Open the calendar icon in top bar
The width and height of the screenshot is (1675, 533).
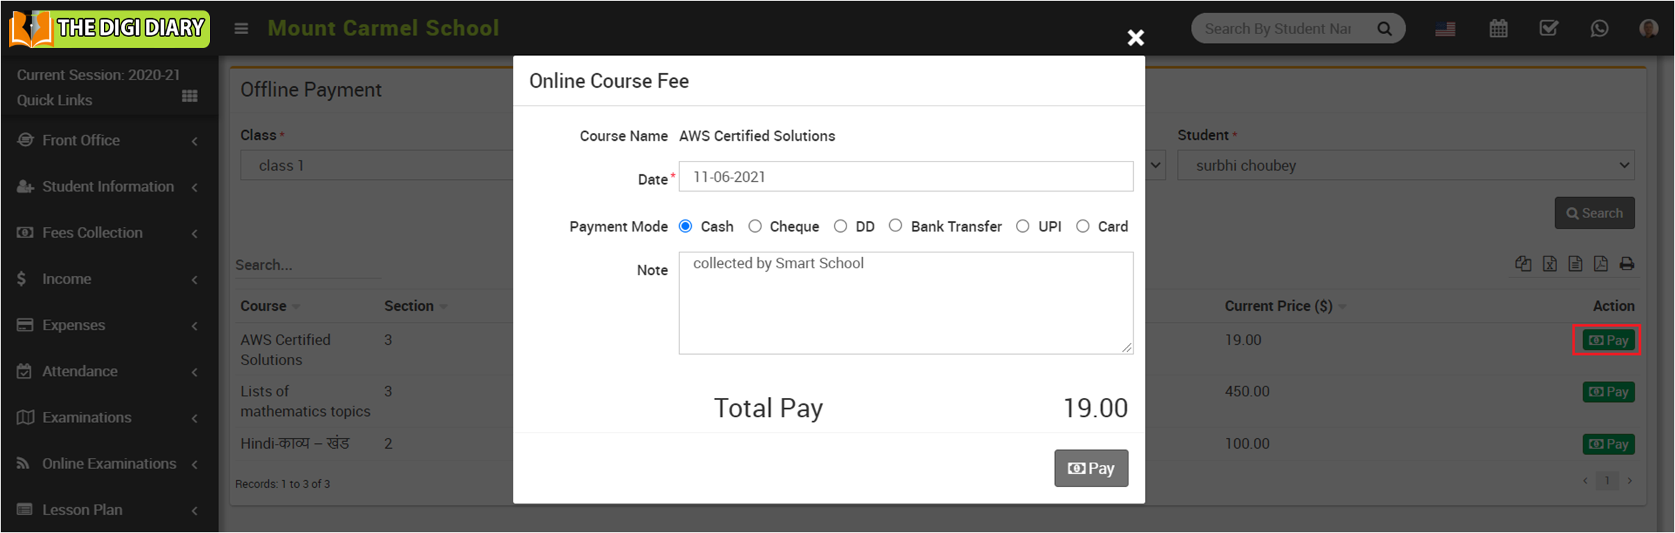[x=1498, y=29]
